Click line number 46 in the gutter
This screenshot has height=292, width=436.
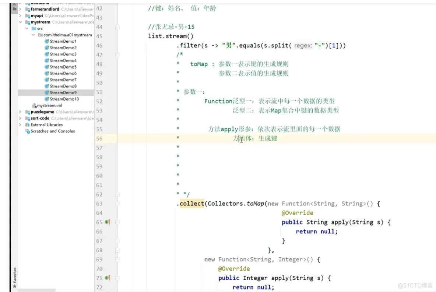pos(99,45)
